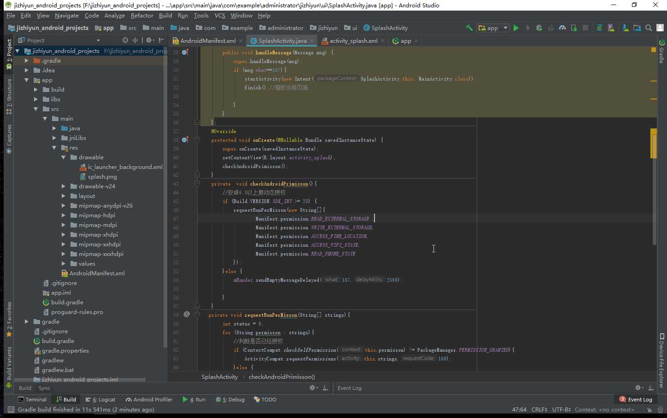The width and height of the screenshot is (667, 418).
Task: Open the Event Log button in status bar
Action: pyautogui.click(x=636, y=400)
